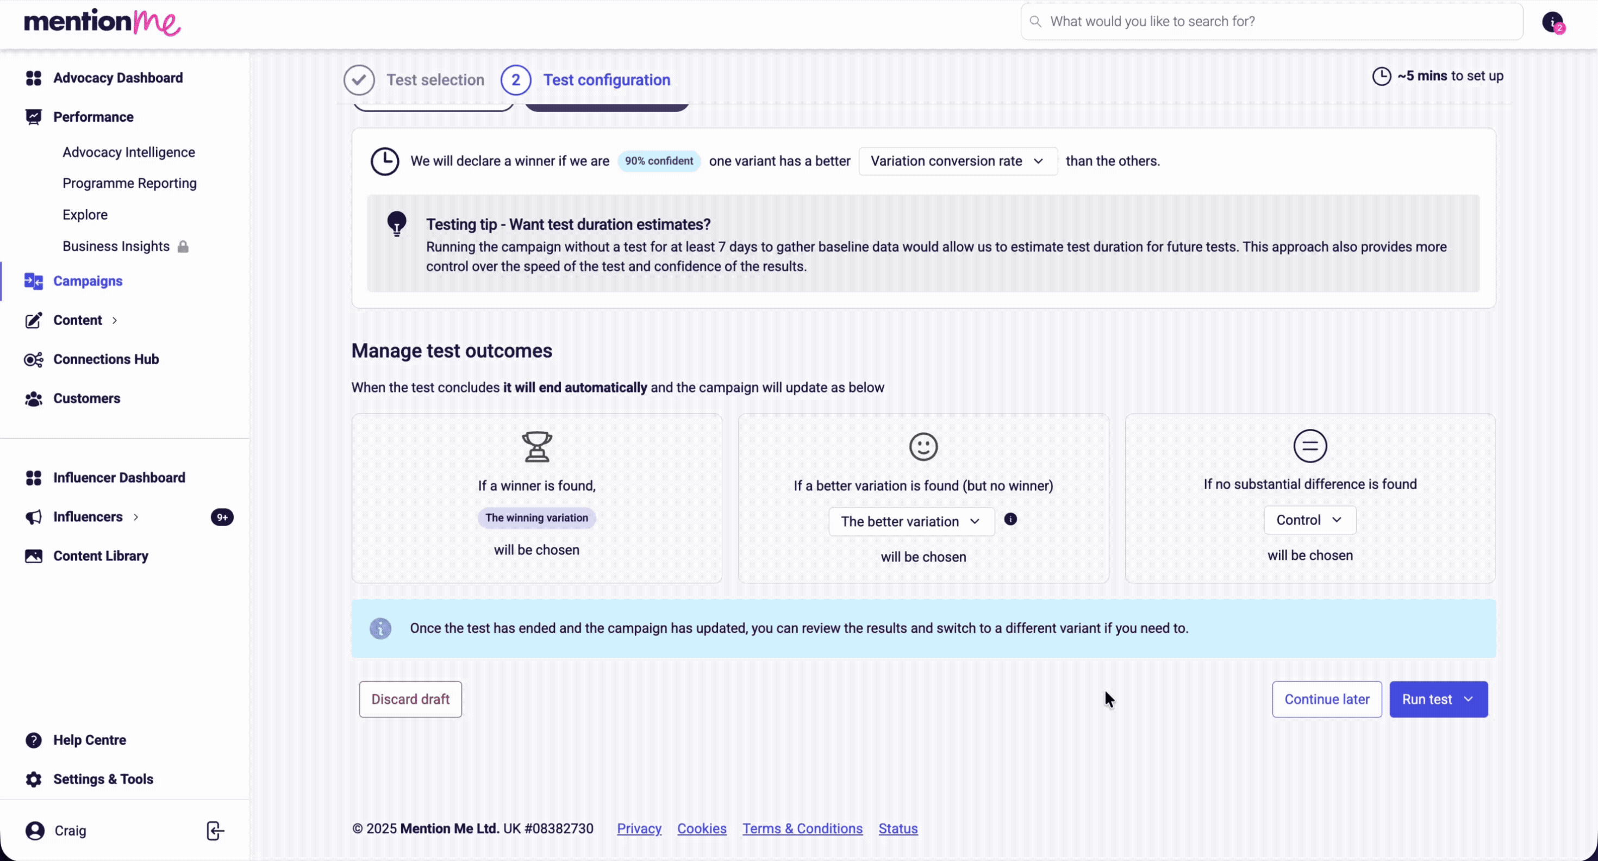Expand the Content sidebar submenu chevron
Image resolution: width=1598 pixels, height=861 pixels.
pos(115,321)
